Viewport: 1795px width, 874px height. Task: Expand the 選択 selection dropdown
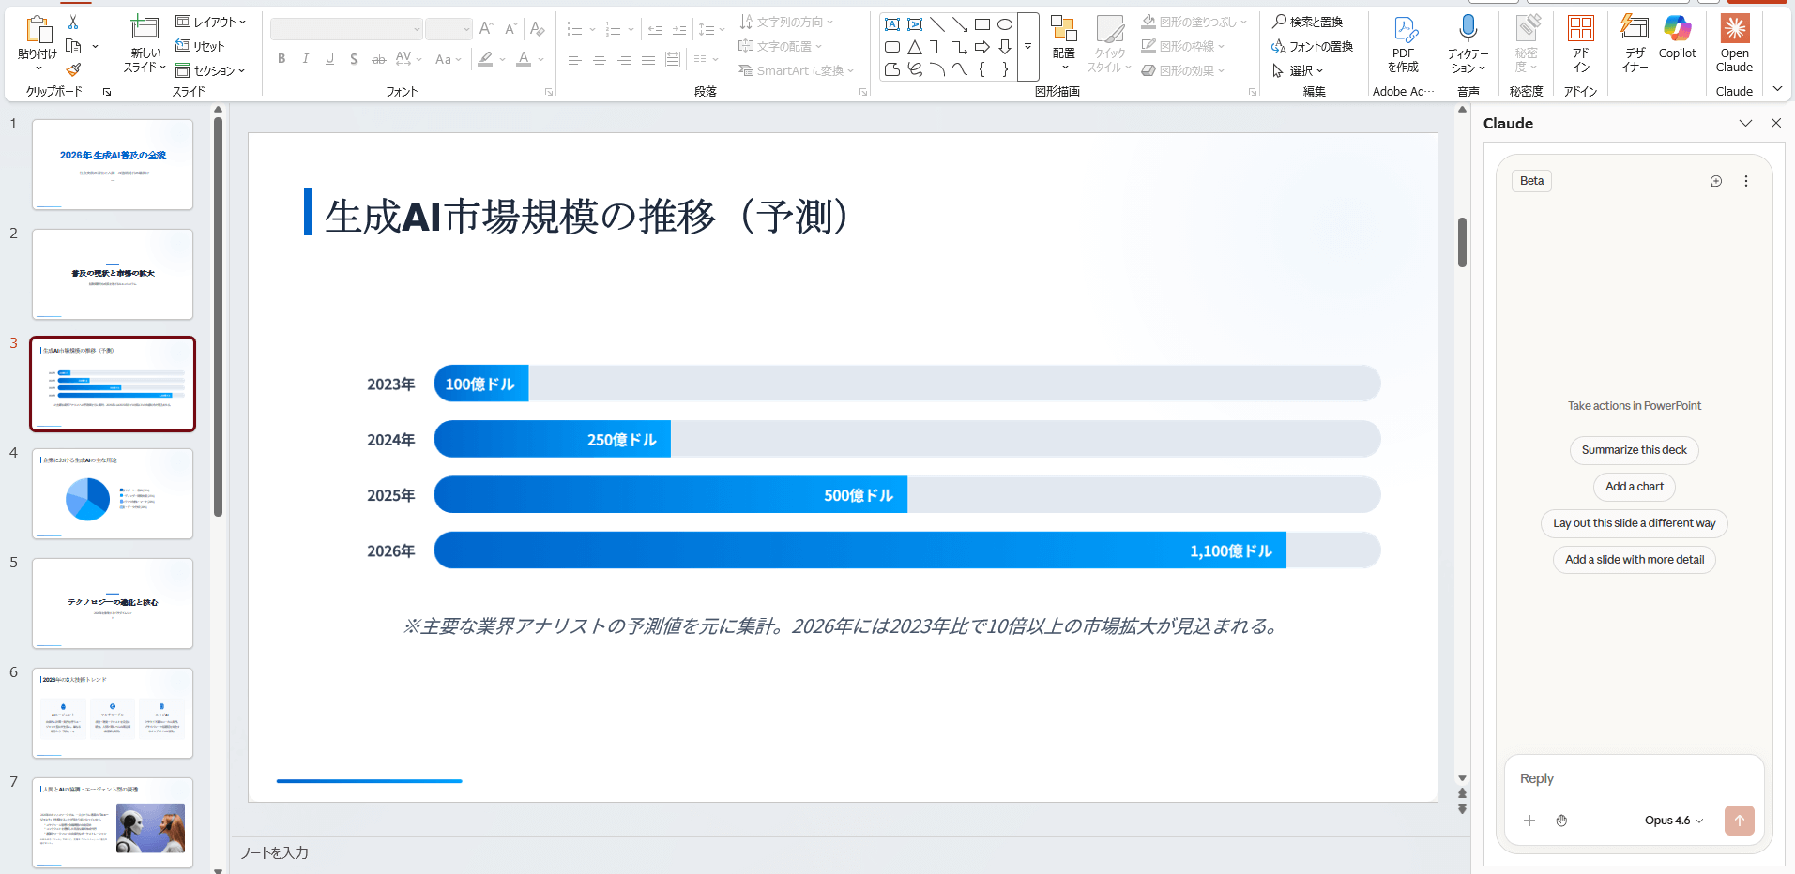[1299, 70]
